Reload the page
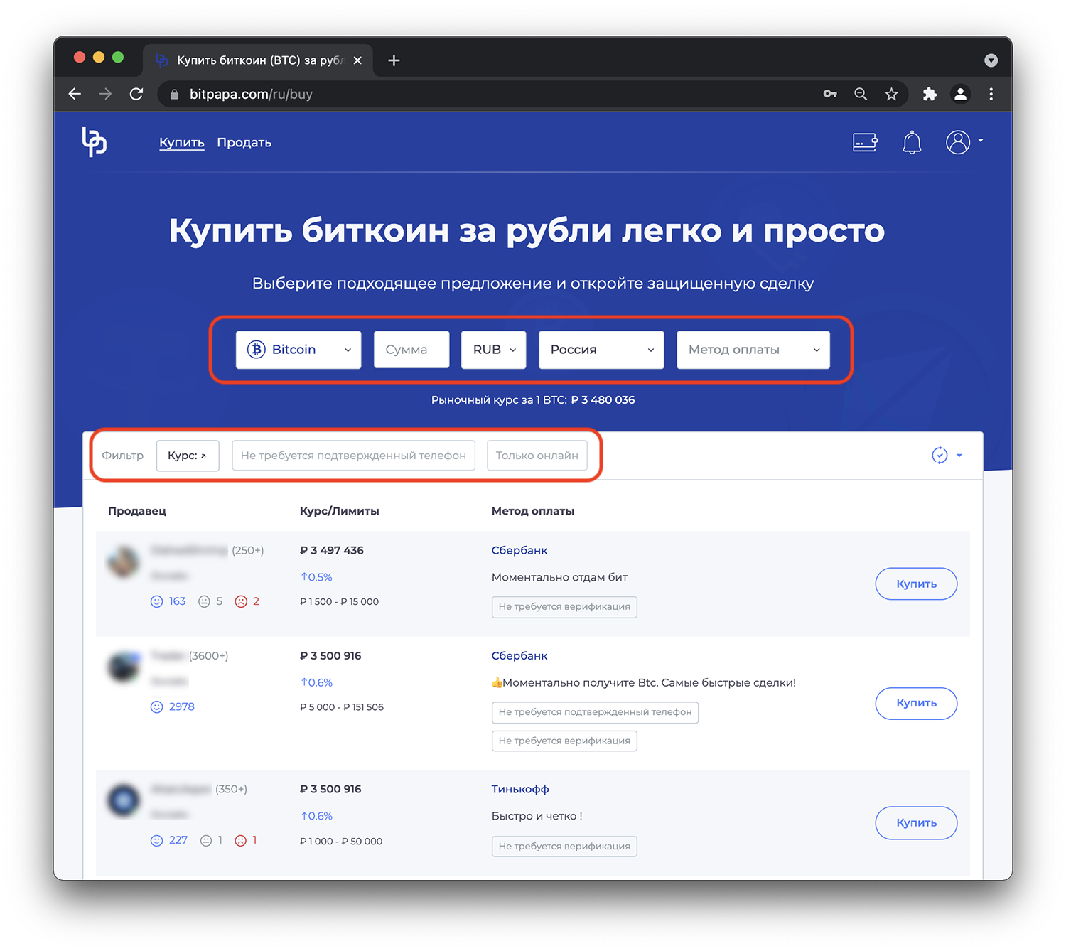This screenshot has width=1066, height=951. 136,94
